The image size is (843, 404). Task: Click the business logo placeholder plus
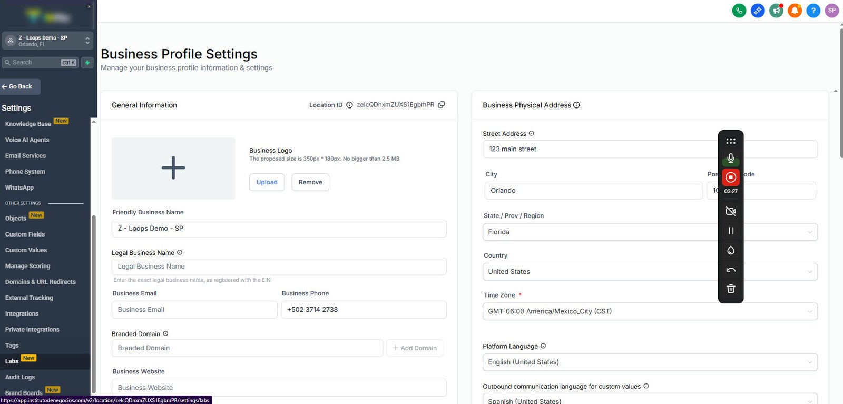pos(173,169)
